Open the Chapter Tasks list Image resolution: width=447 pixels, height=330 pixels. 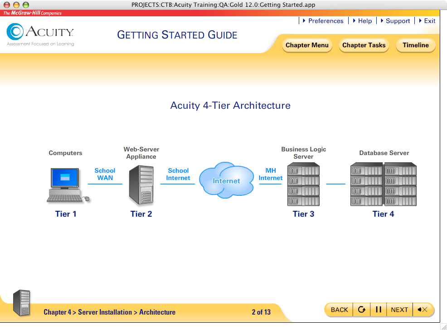pos(364,45)
